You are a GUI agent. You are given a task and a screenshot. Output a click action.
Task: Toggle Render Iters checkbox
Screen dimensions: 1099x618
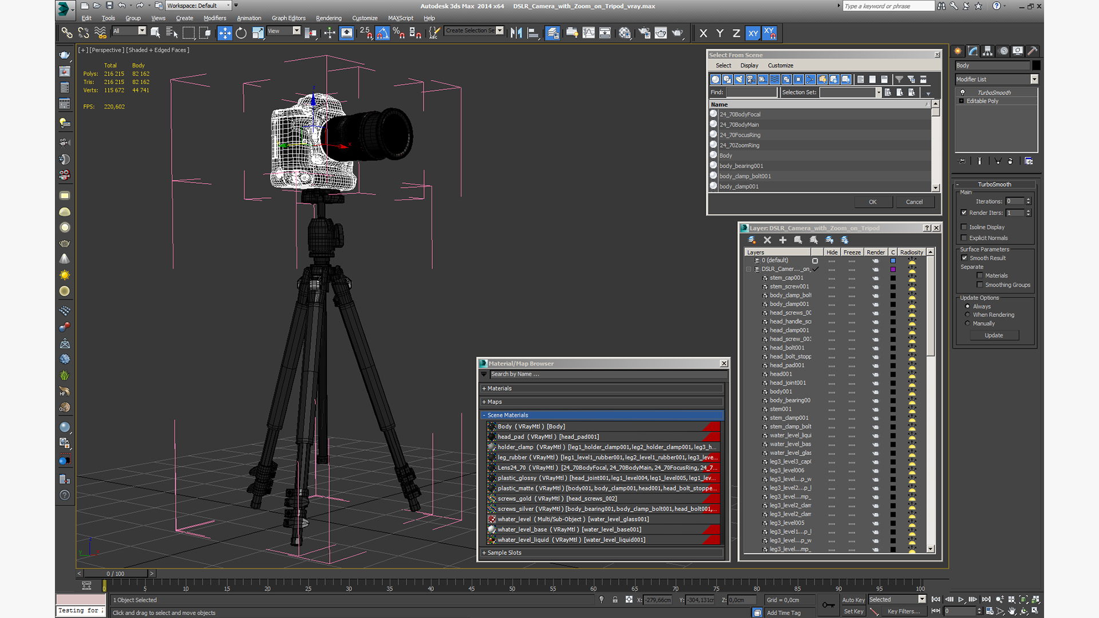(964, 212)
